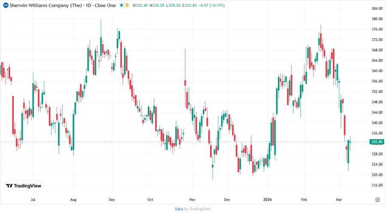Click the Dec label on the time axis

pyautogui.click(x=227, y=199)
